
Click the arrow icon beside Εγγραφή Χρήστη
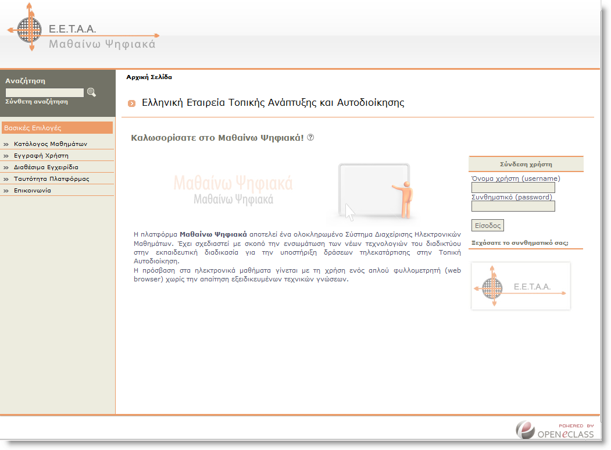pos(6,156)
